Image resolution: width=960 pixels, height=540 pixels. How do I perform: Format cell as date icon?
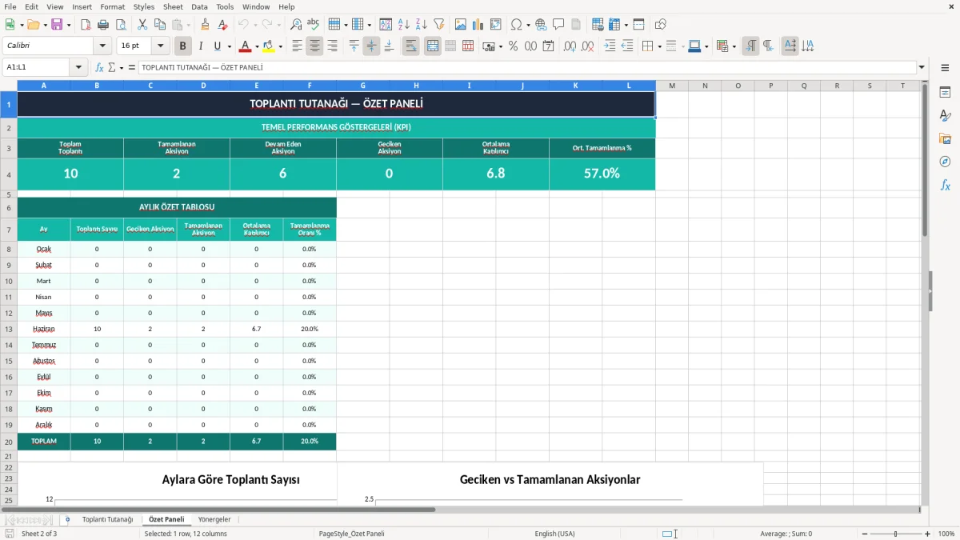point(548,46)
